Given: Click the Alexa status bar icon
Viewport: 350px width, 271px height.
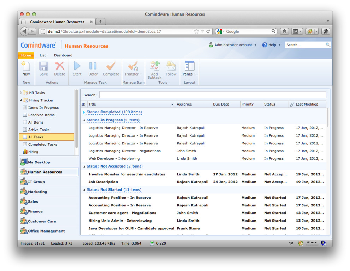Looking at the screenshot, I should click(312, 242).
